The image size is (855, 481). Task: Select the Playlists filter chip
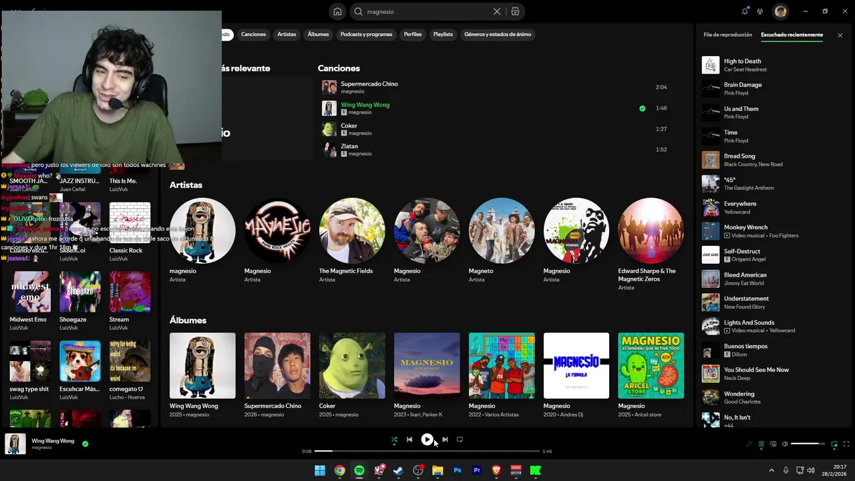[443, 34]
